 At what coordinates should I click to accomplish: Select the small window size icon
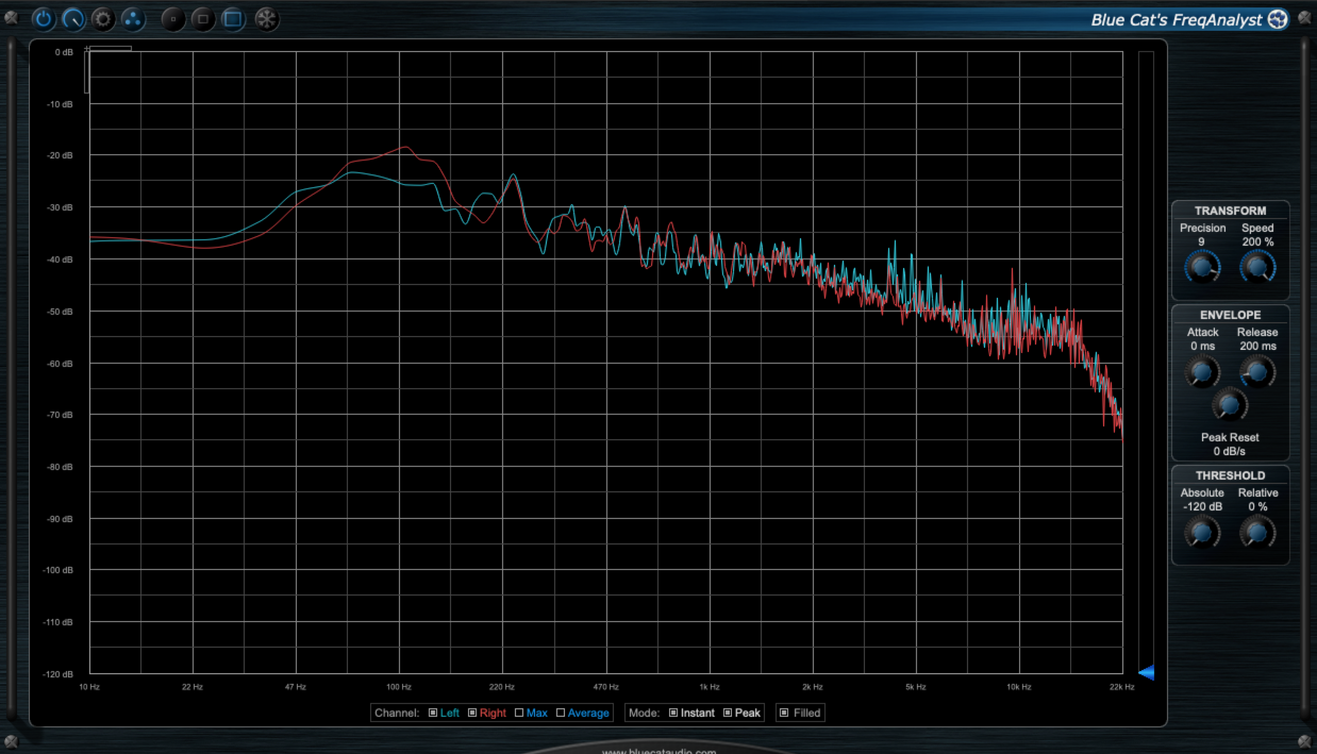pyautogui.click(x=173, y=20)
